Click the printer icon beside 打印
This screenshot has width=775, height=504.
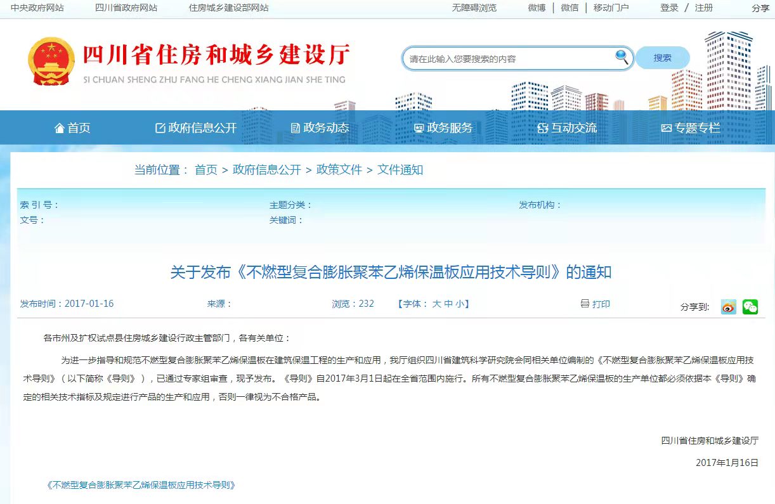tap(585, 304)
